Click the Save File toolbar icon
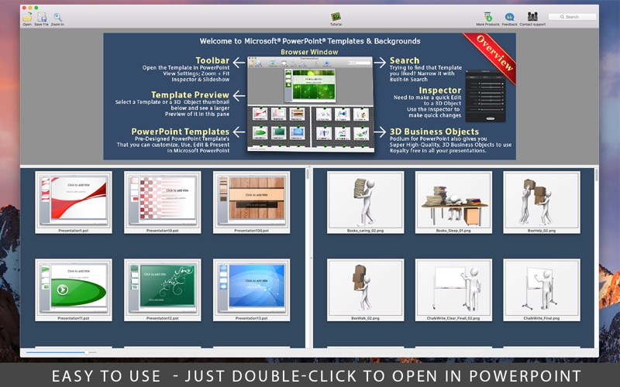The width and height of the screenshot is (620, 387). point(42,17)
